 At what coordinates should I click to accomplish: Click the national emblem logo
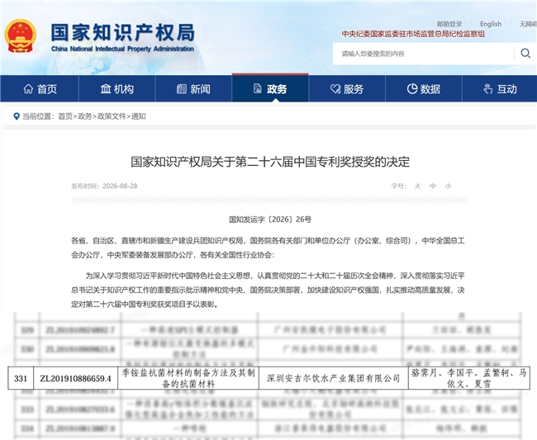tap(20, 36)
